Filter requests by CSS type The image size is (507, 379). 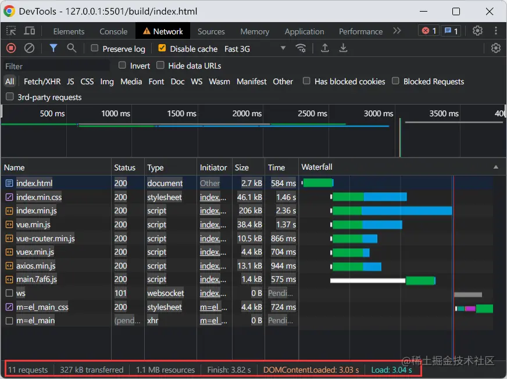tap(87, 81)
